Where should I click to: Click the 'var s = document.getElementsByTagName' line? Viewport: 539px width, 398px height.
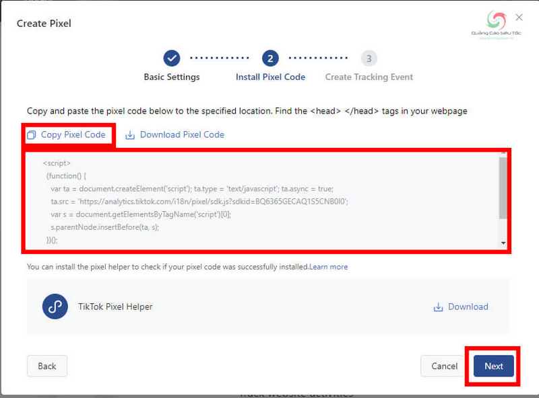coord(141,214)
